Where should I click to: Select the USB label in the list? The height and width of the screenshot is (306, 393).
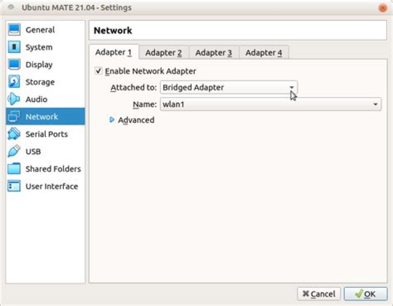coord(33,152)
